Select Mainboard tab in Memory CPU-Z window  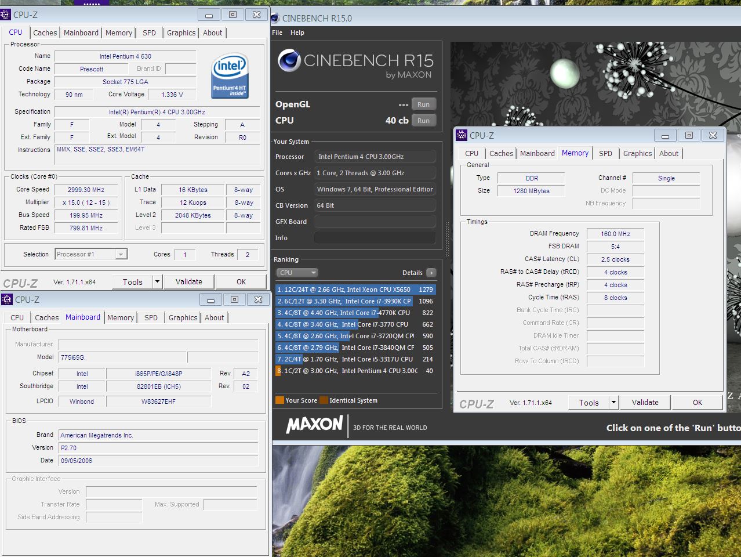click(537, 153)
